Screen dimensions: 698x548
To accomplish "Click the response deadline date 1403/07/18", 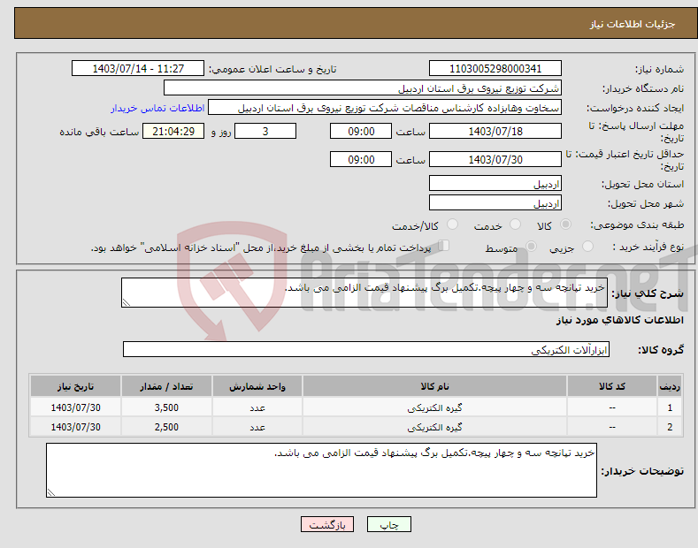I will point(495,131).
